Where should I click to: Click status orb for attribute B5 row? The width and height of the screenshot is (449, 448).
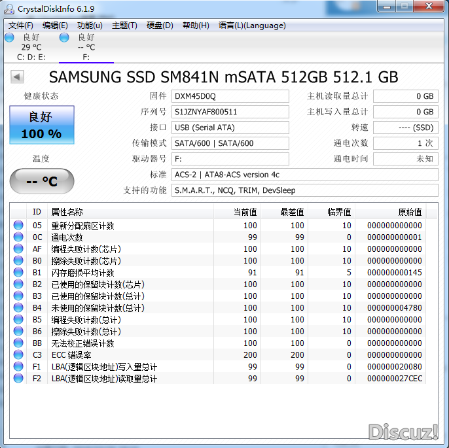[x=18, y=319]
